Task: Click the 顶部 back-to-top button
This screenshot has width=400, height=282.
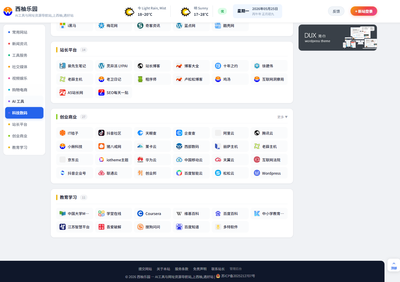Action: [x=394, y=265]
